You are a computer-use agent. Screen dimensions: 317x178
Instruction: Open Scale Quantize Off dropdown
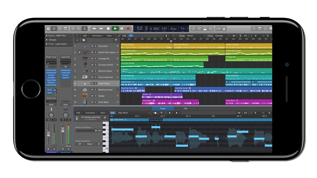(x=81, y=144)
